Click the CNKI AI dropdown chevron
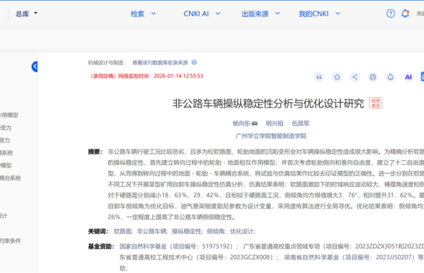The height and width of the screenshot is (273, 424). (218, 13)
